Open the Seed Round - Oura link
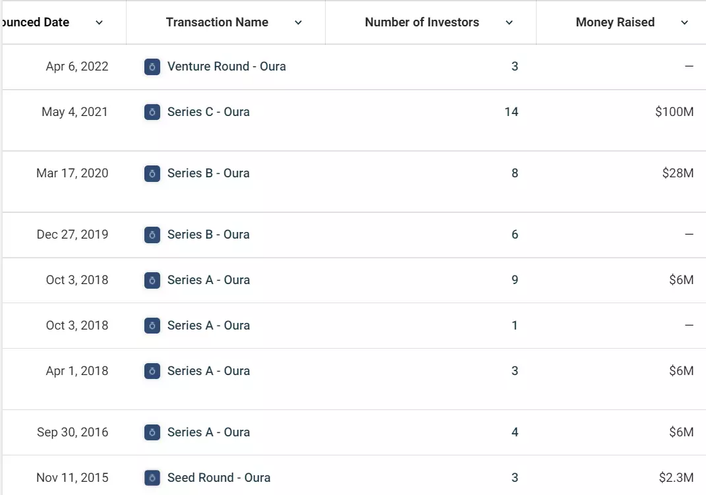The width and height of the screenshot is (706, 495). tap(219, 478)
